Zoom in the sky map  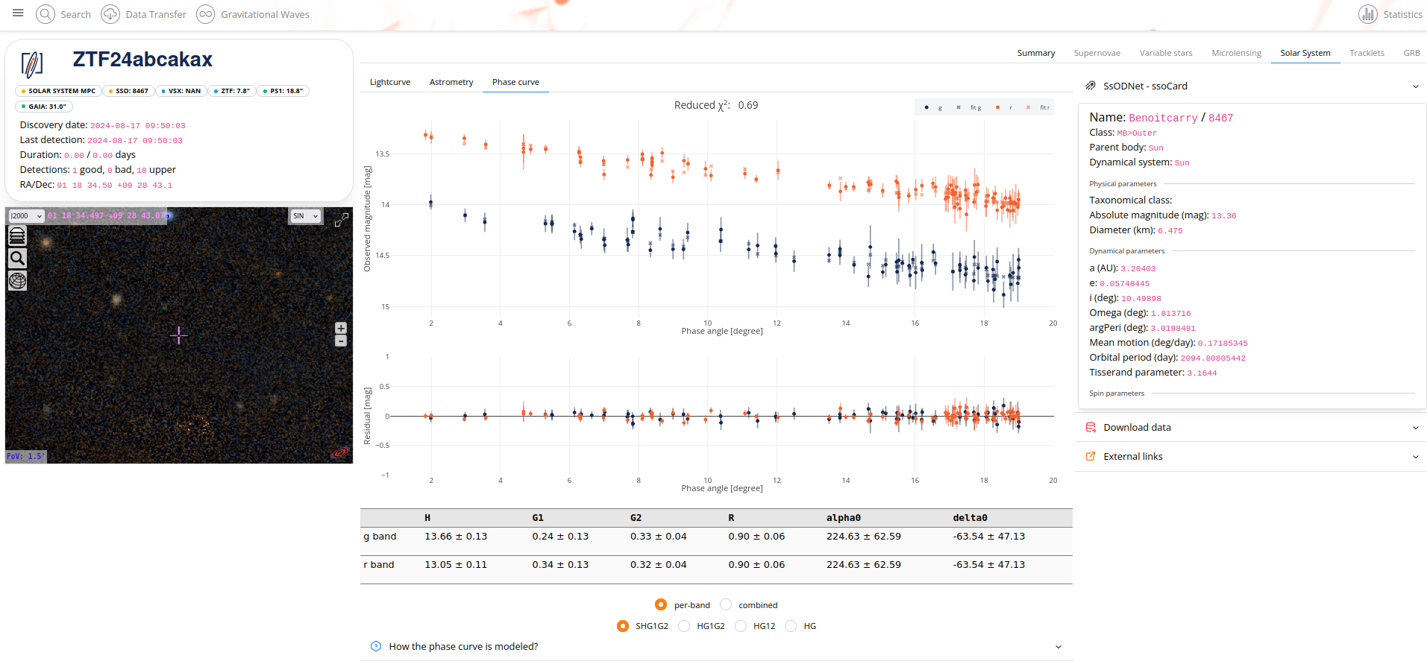[341, 328]
